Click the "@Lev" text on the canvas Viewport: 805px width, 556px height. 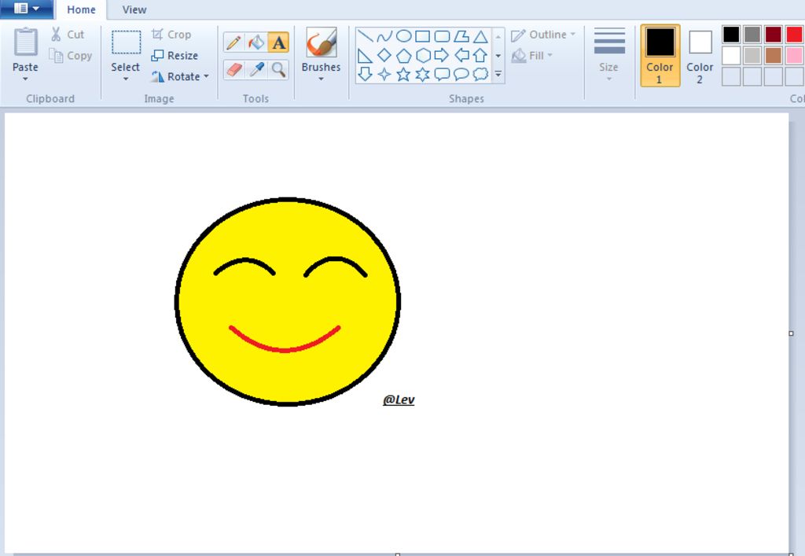coord(399,400)
